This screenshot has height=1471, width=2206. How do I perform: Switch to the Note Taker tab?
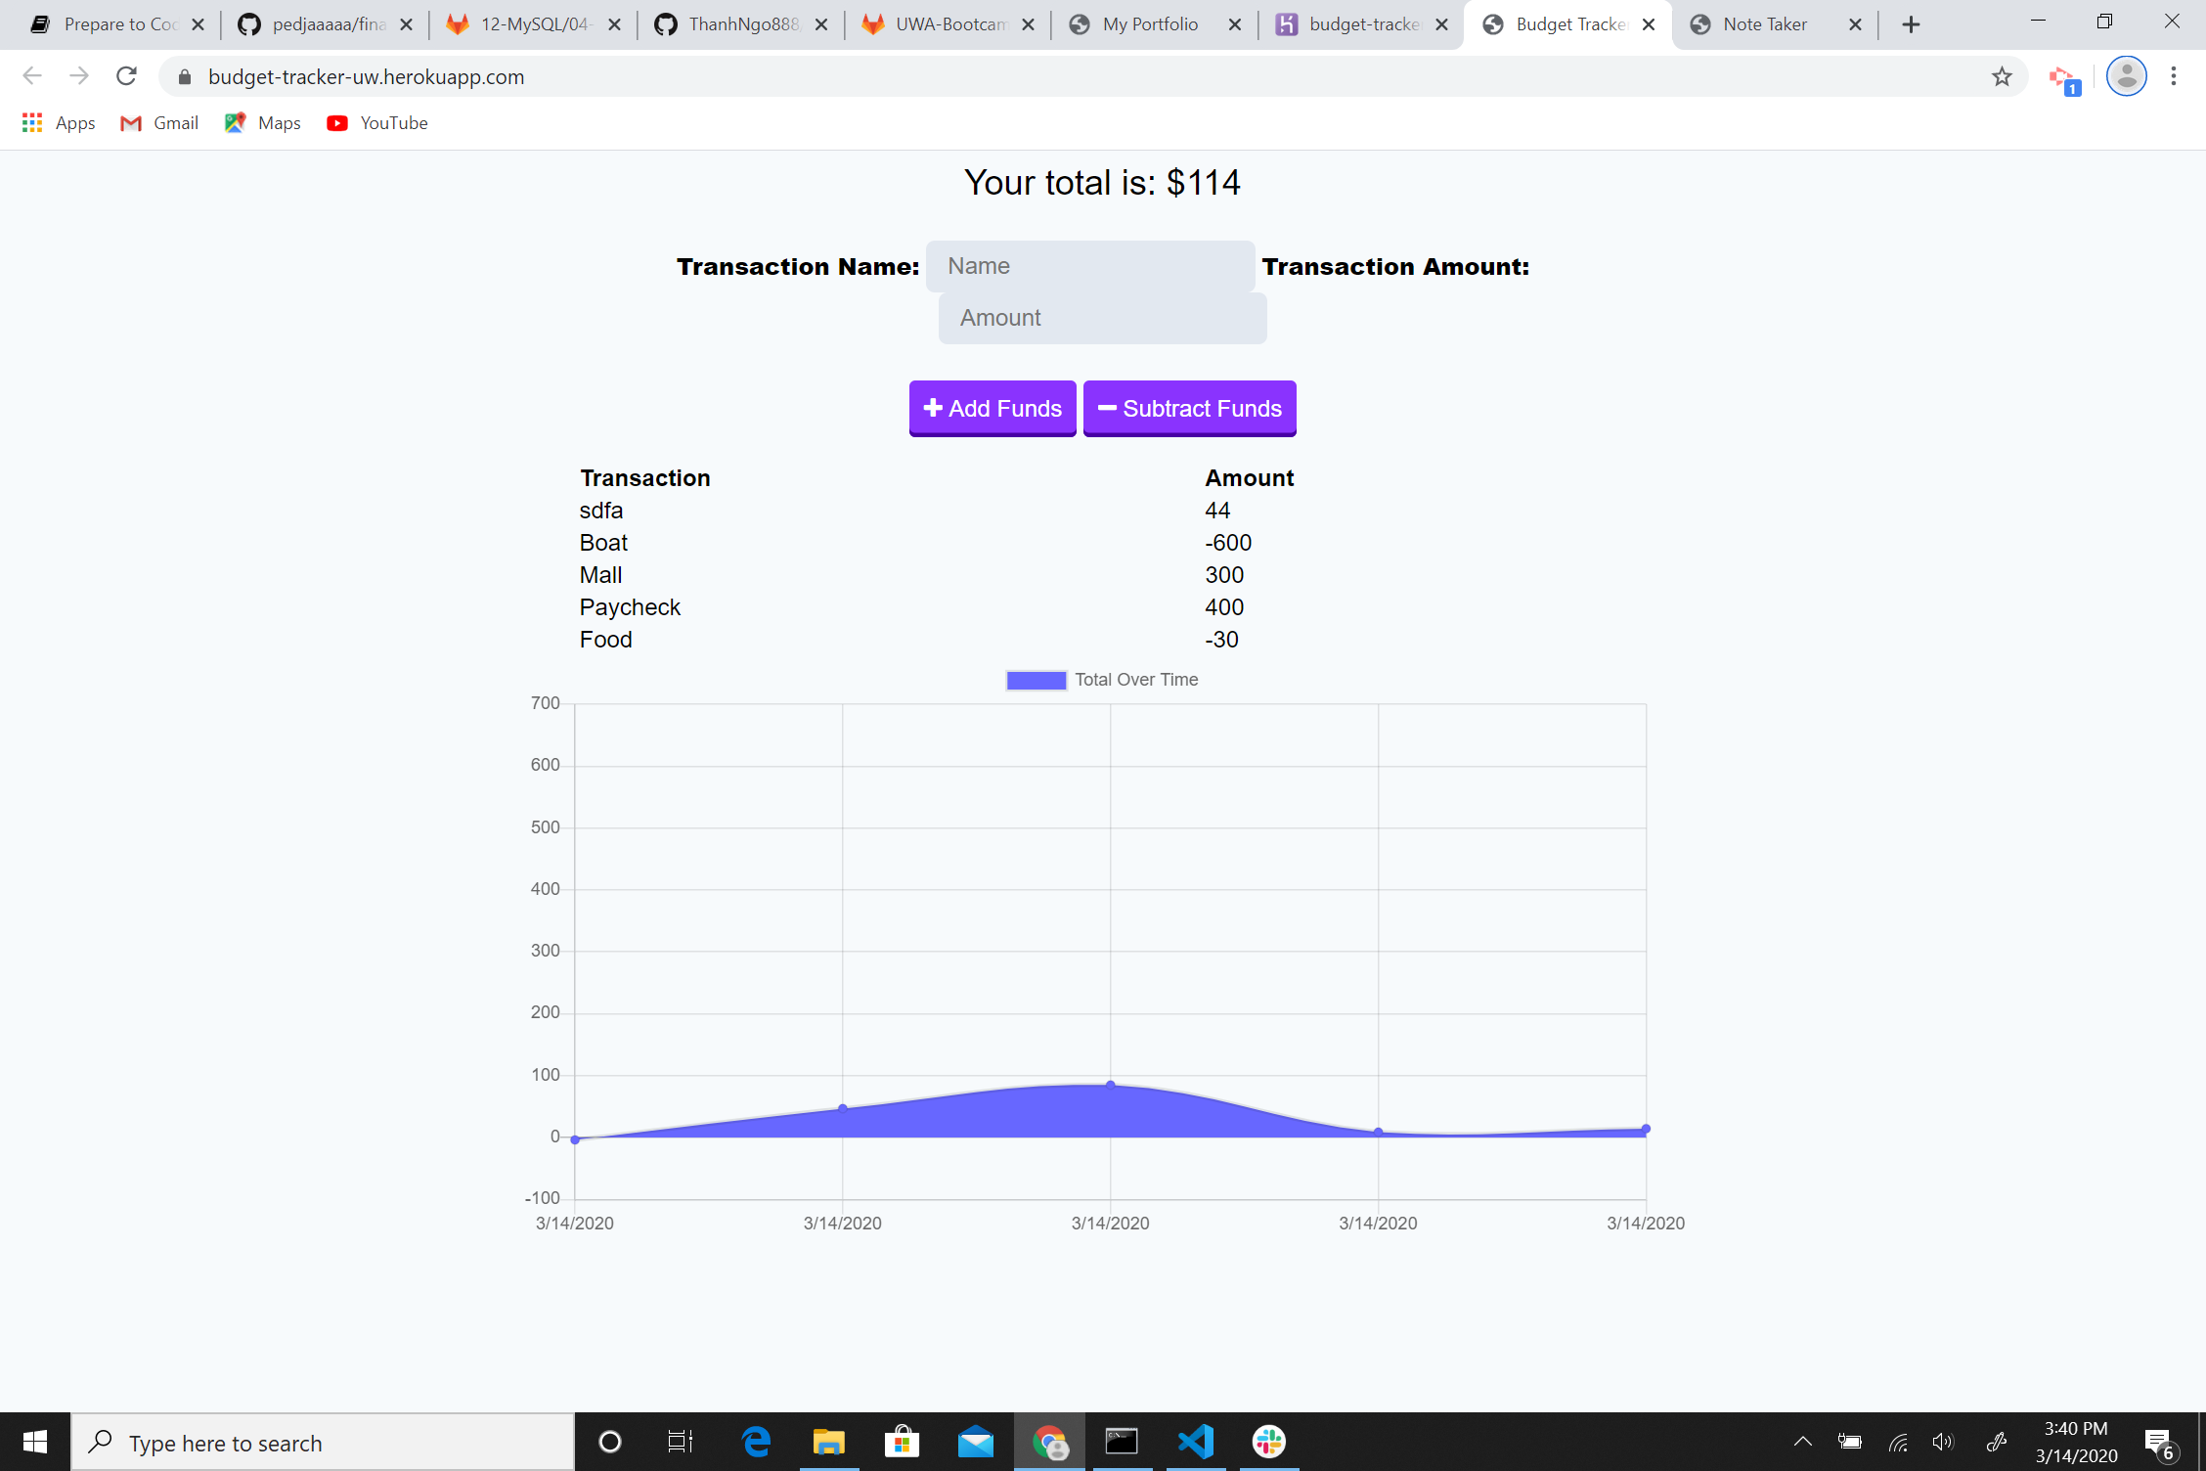(1766, 23)
